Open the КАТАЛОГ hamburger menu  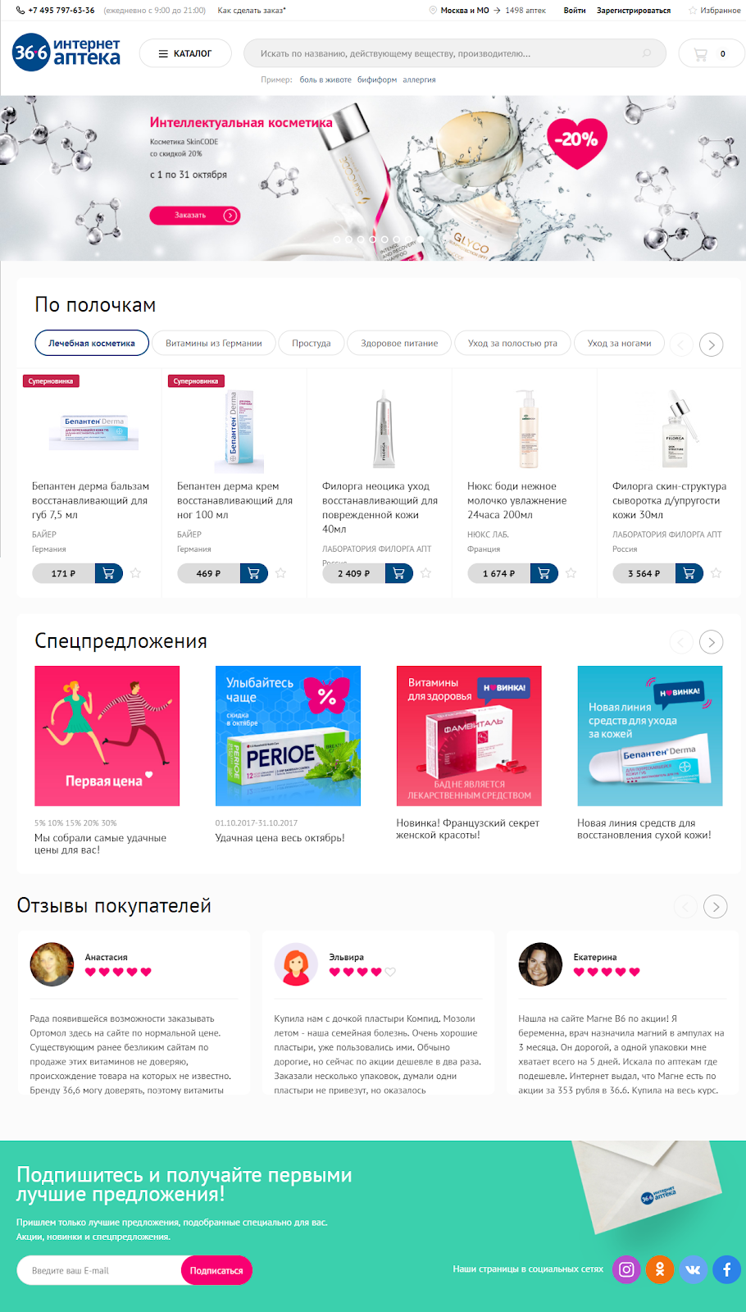point(184,54)
